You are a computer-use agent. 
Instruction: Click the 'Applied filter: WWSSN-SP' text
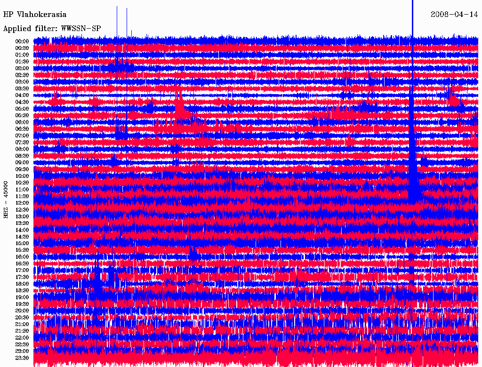52,29
